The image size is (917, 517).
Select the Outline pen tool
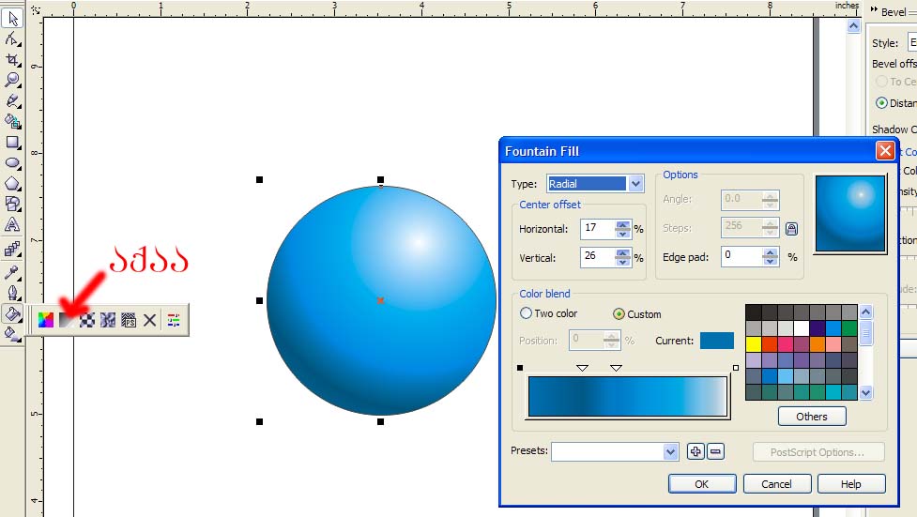(x=12, y=293)
